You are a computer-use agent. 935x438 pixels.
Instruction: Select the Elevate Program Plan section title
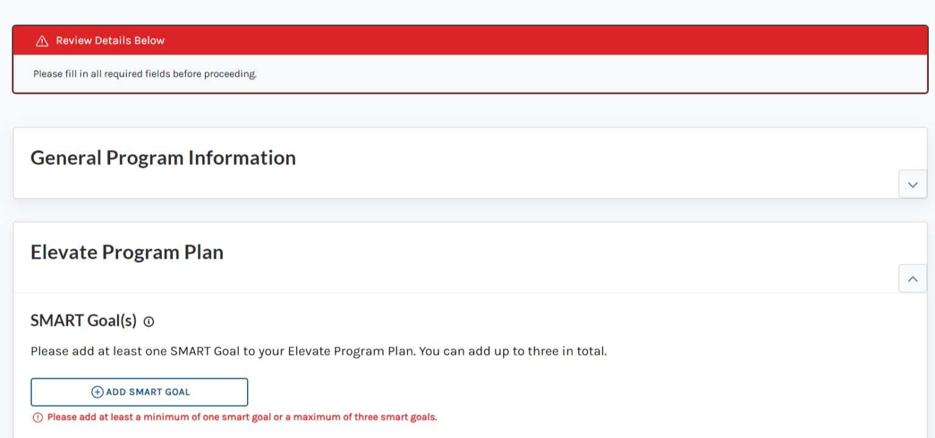click(127, 252)
